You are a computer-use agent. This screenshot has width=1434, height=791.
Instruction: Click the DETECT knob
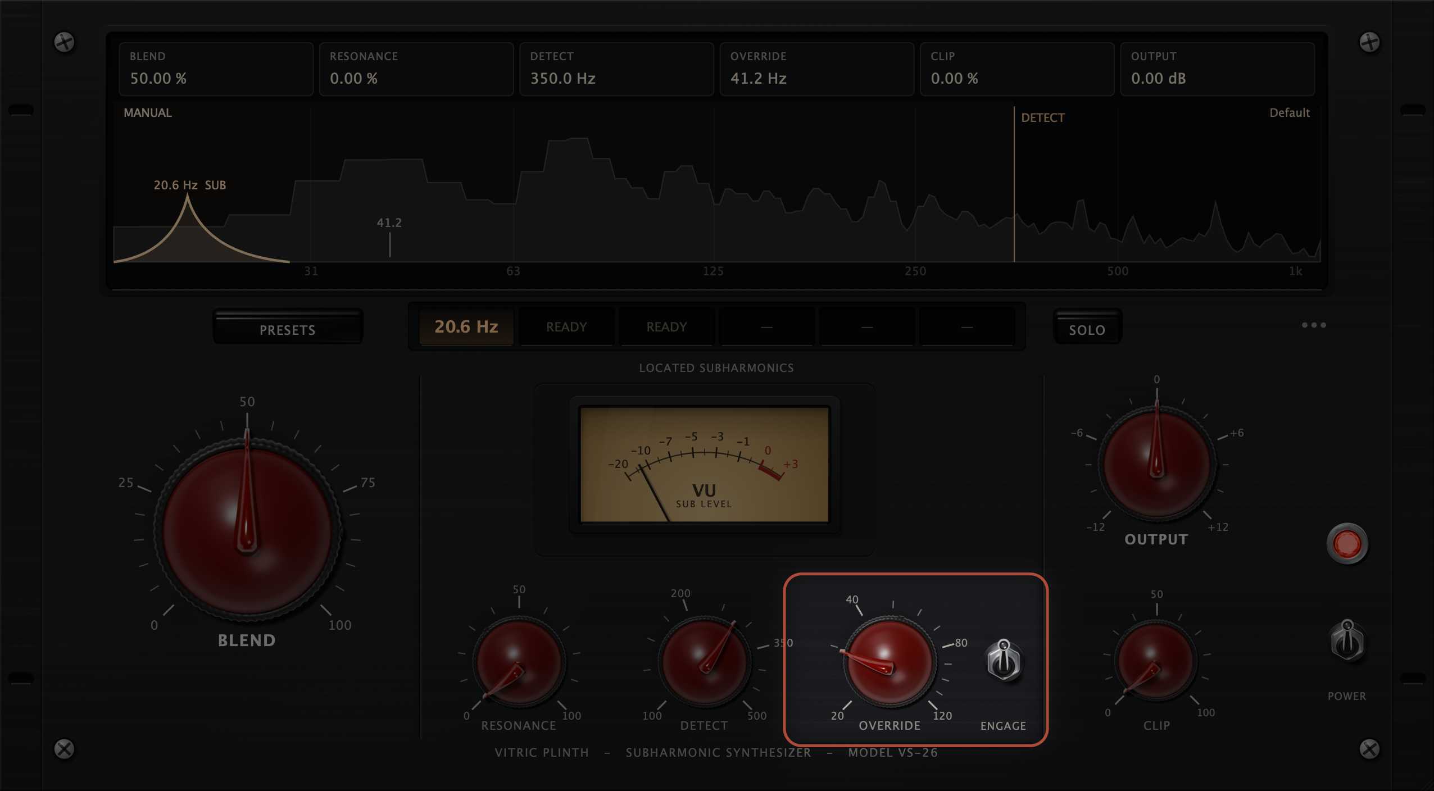(x=704, y=662)
